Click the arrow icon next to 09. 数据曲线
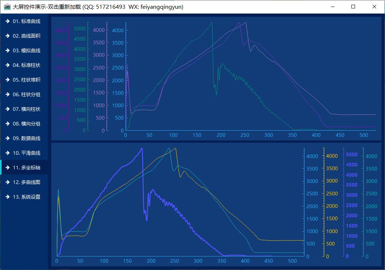 coord(7,138)
